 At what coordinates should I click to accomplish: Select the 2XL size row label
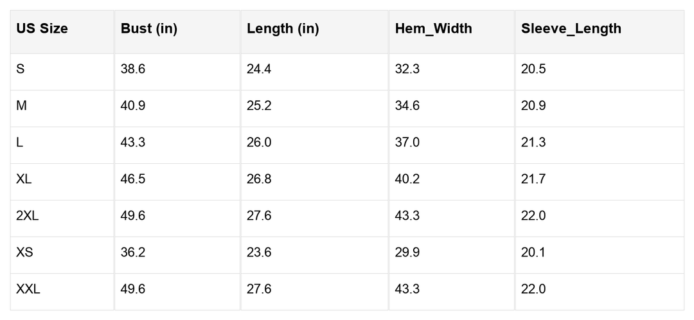pos(28,215)
